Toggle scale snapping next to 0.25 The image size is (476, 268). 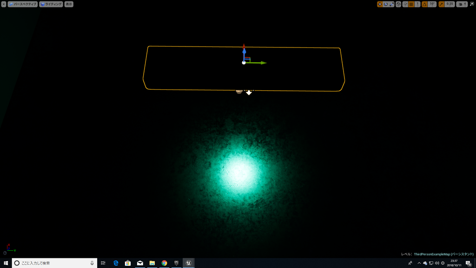coord(441,4)
